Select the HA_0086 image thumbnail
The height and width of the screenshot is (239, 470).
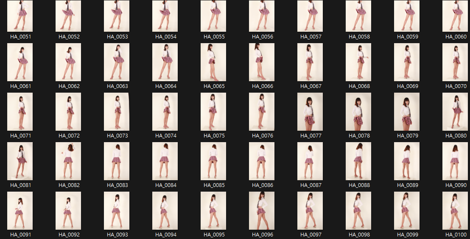(x=262, y=161)
